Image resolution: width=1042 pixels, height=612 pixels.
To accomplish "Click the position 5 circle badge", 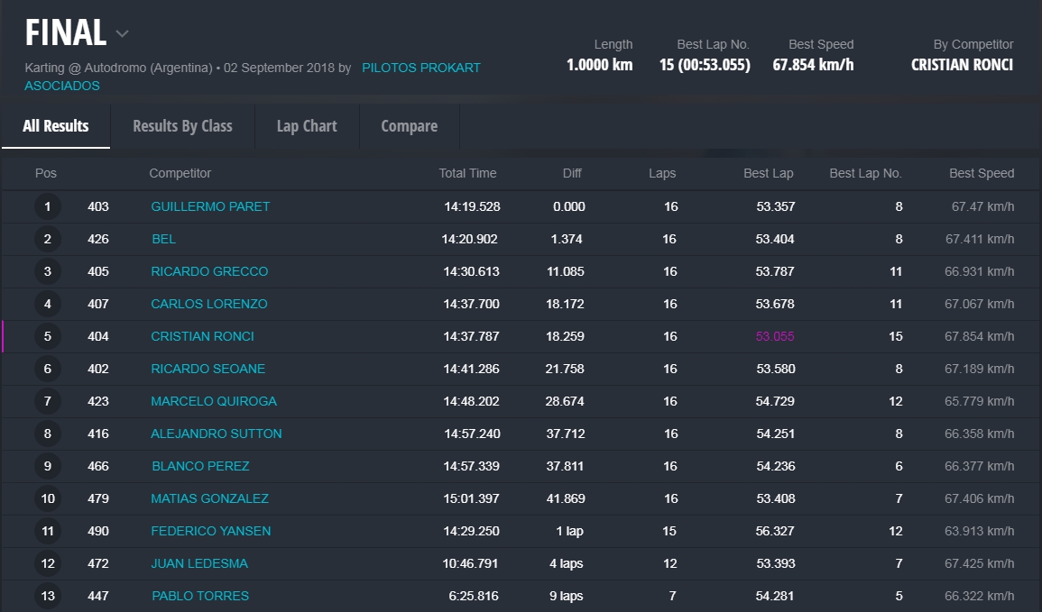I will [48, 336].
